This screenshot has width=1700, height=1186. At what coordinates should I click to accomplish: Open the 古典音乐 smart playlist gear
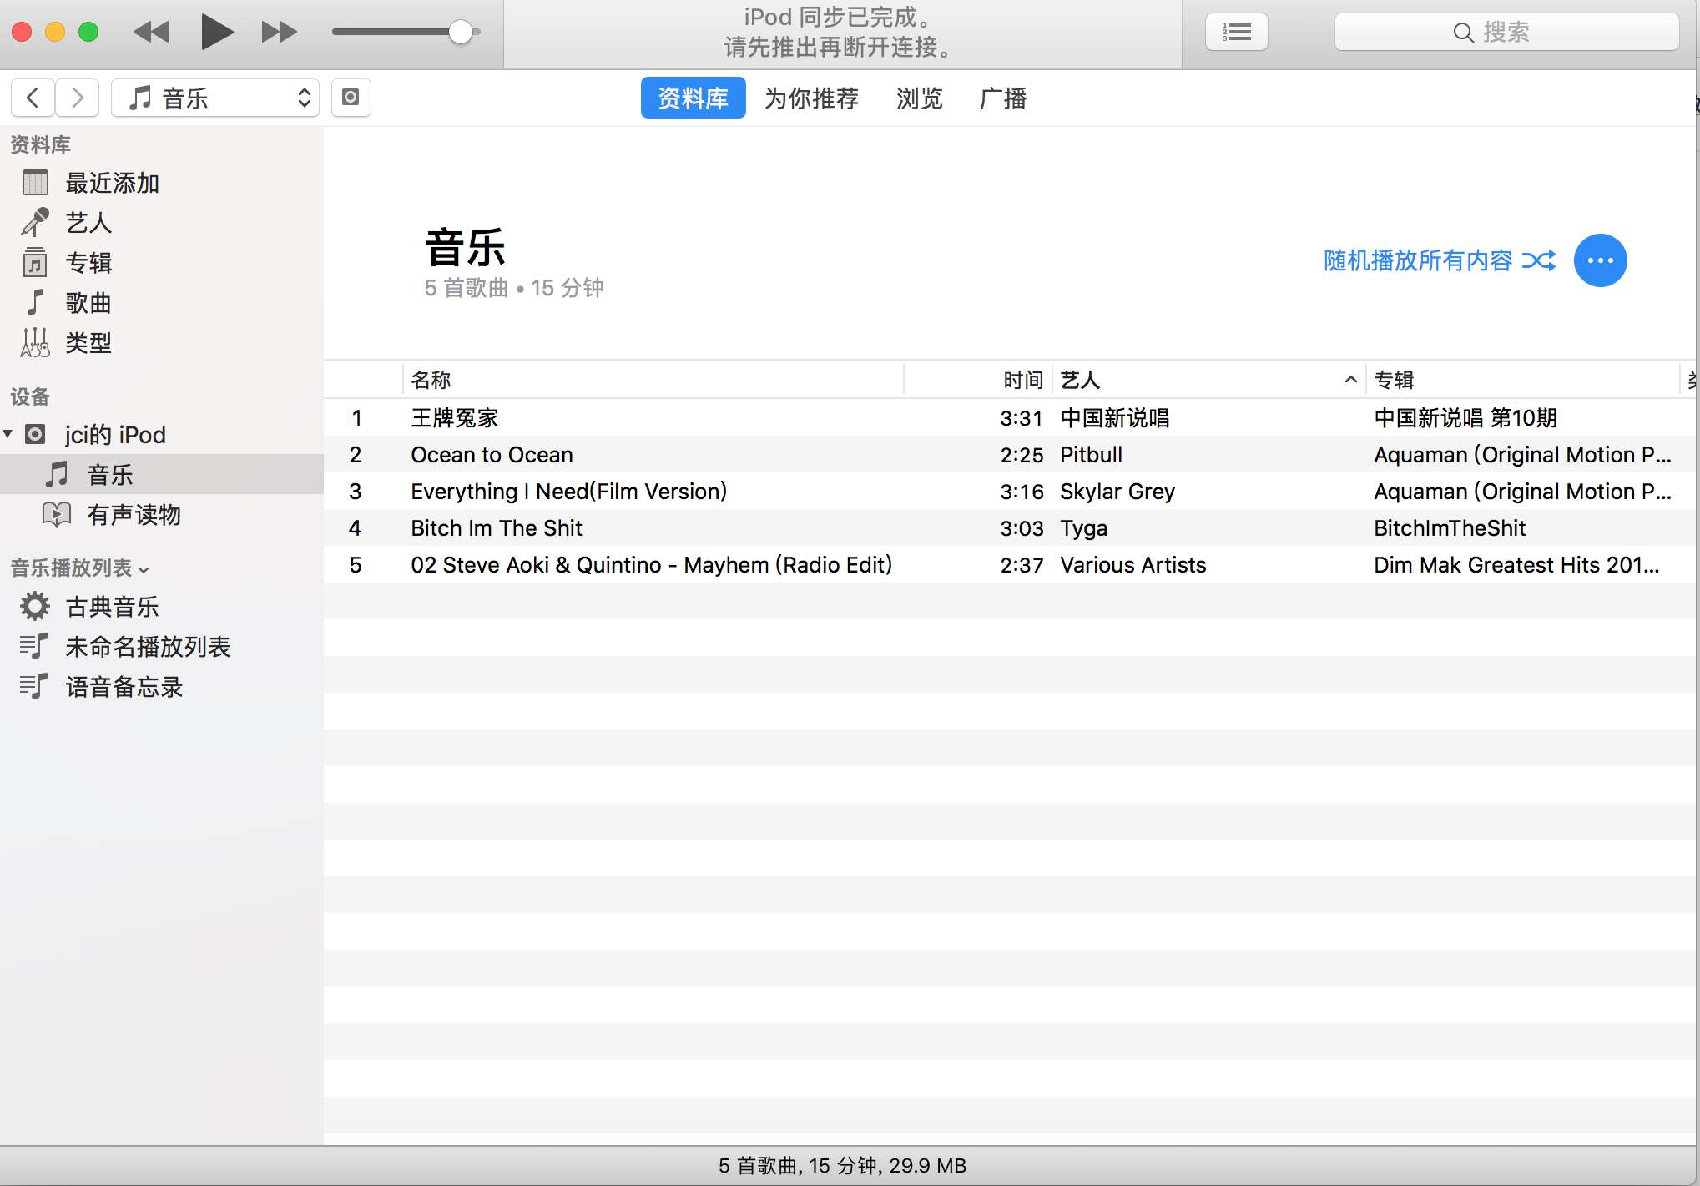tap(35, 606)
